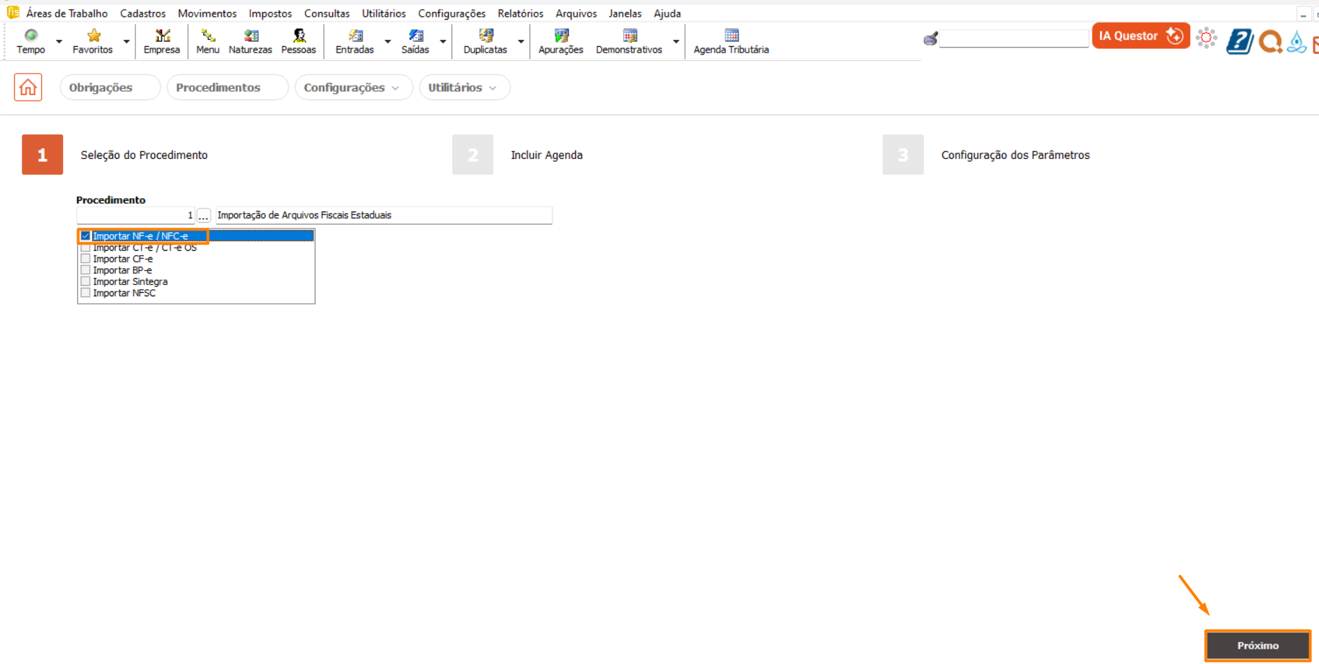Expand the Utilitários dropdown pill
The image size is (1319, 664).
[464, 88]
